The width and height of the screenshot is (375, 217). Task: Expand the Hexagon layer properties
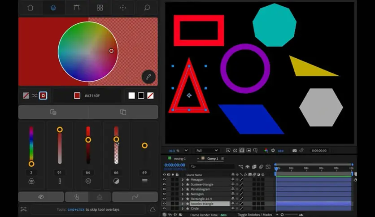[x=183, y=179]
